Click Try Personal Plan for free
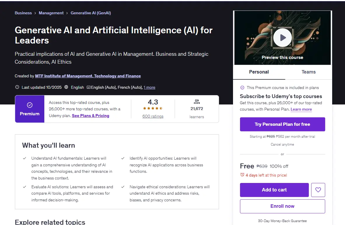This screenshot has width=345, height=225. (283, 124)
